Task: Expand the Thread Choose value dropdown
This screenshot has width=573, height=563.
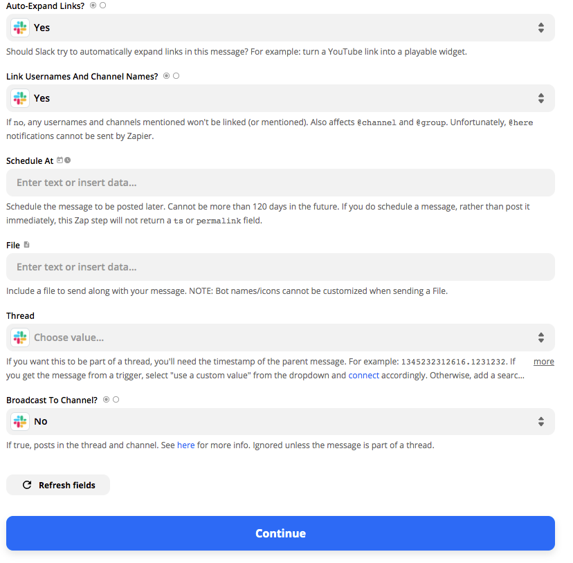Action: click(280, 338)
